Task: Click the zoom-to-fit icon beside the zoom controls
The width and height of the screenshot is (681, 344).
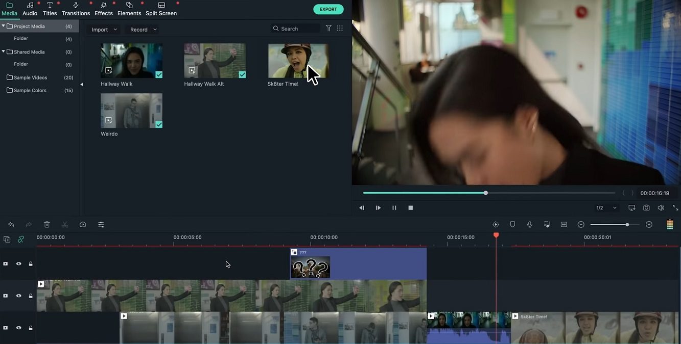Action: [x=564, y=224]
